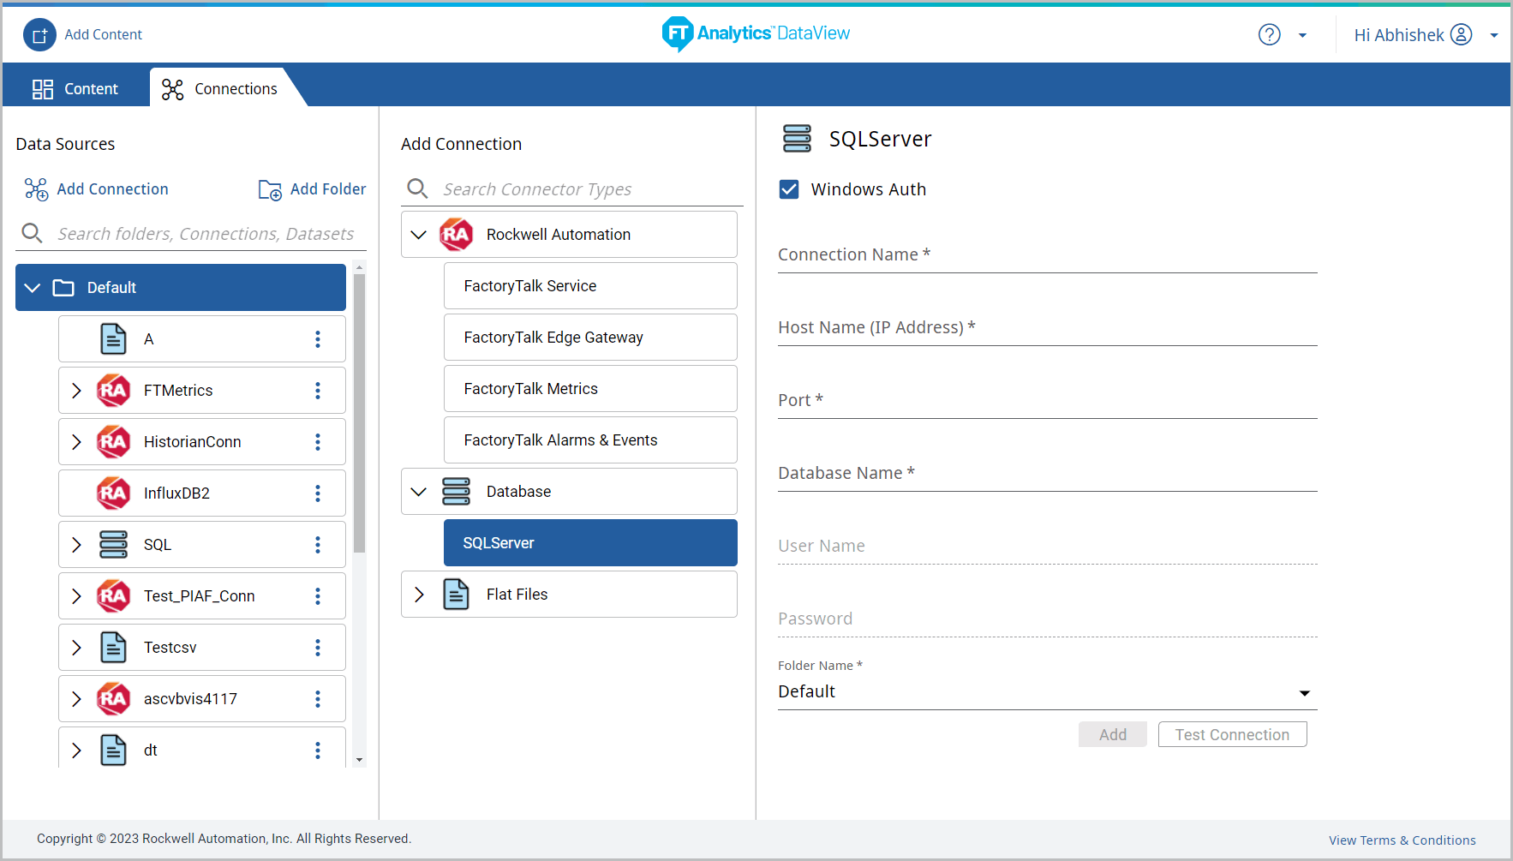This screenshot has height=861, width=1513.
Task: Open the three-dot menu for HistorianConn
Action: 318,442
